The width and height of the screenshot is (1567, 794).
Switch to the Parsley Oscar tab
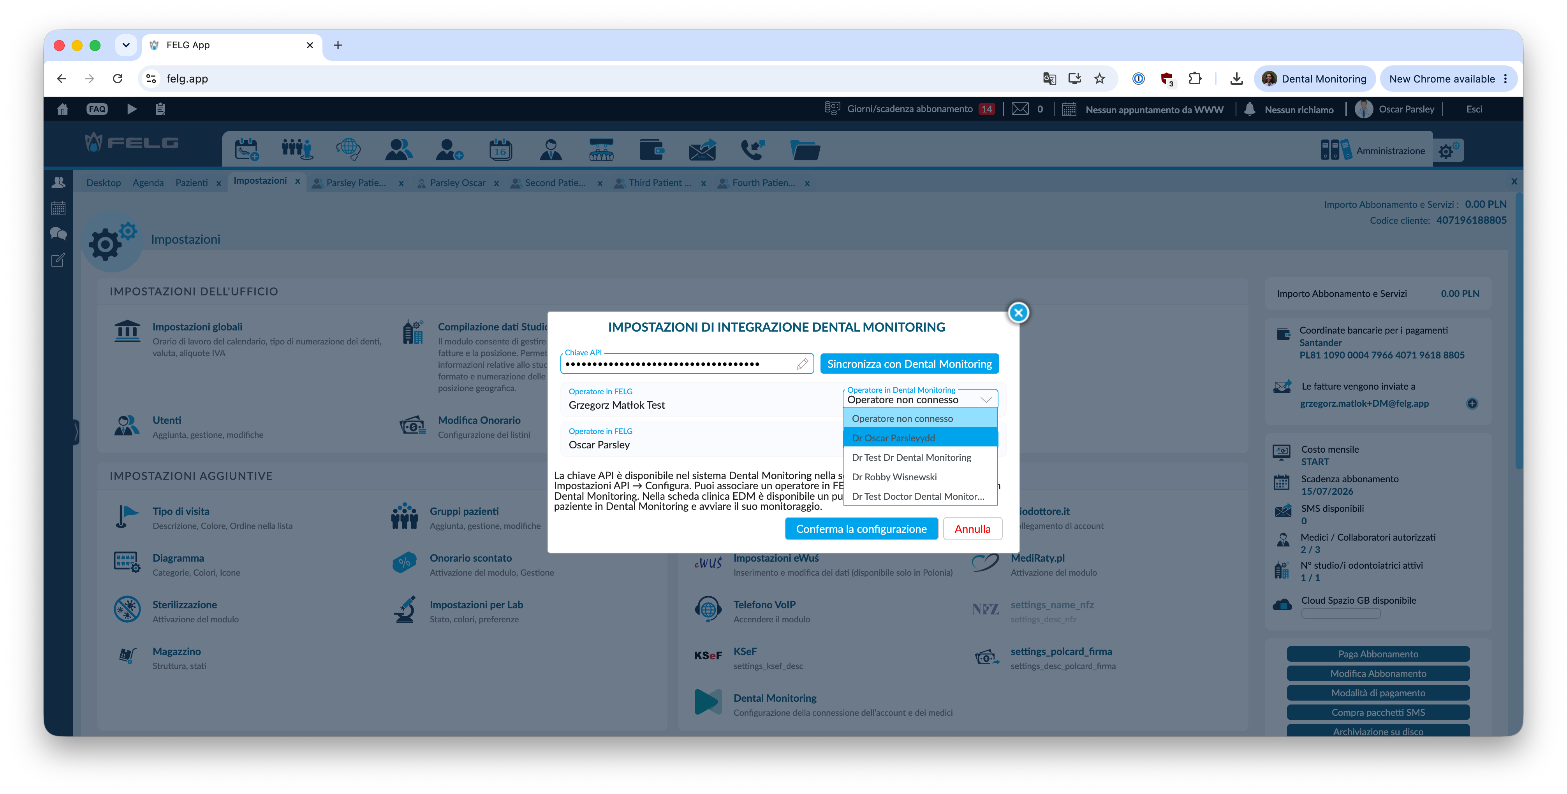(x=457, y=183)
